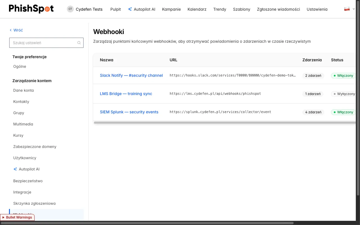This screenshot has height=225, width=360.
Task: Click Wyłączony status of LMS Bridge
Action: tap(343, 94)
